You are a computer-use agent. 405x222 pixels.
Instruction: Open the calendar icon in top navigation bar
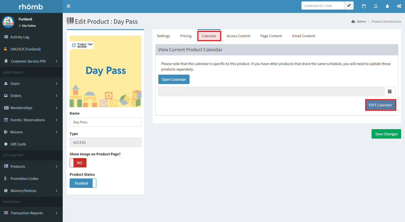coord(364,6)
